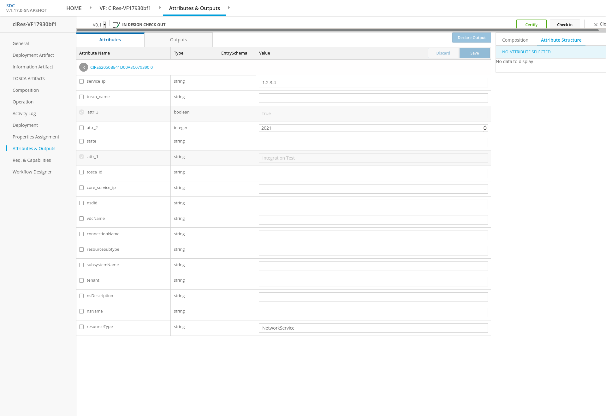
Task: Open the Attribute Structure tab
Action: click(561, 40)
